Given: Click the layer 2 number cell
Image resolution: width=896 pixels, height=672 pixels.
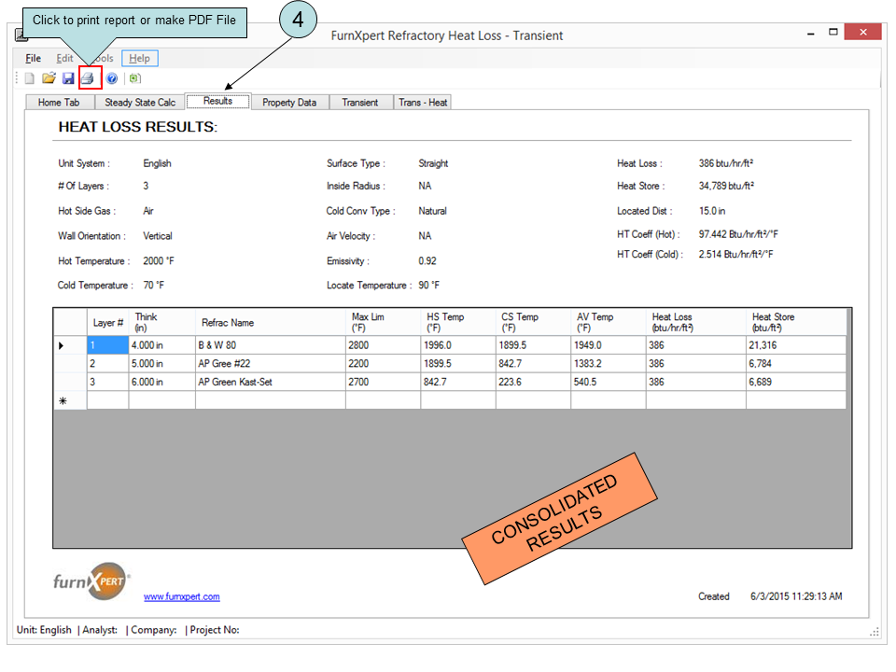Looking at the screenshot, I should (x=108, y=363).
